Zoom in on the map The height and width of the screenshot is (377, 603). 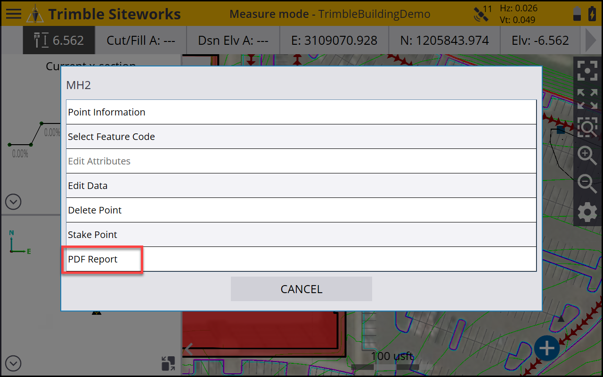click(x=587, y=155)
